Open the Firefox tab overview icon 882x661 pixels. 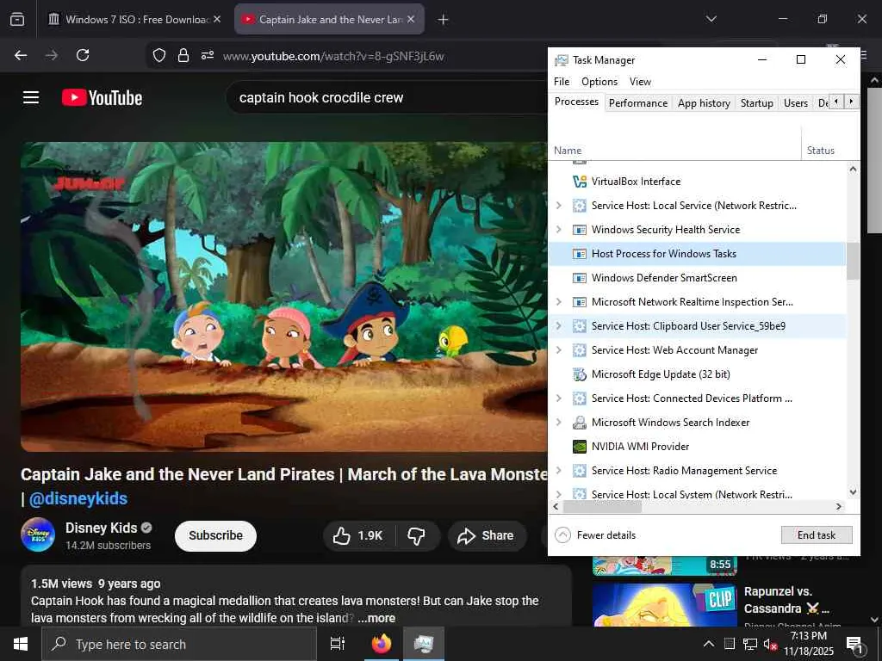(17, 19)
